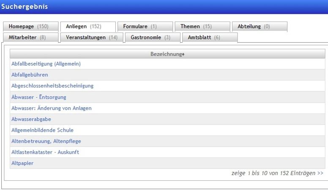Open the Themen tab
This screenshot has height=190, width=328.
coord(196,27)
